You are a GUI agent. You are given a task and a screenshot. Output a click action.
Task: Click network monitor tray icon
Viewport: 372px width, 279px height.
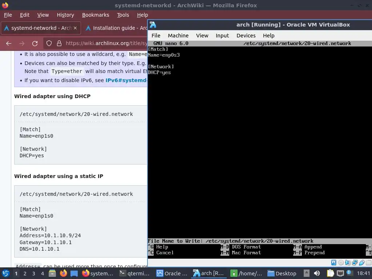(x=340, y=273)
